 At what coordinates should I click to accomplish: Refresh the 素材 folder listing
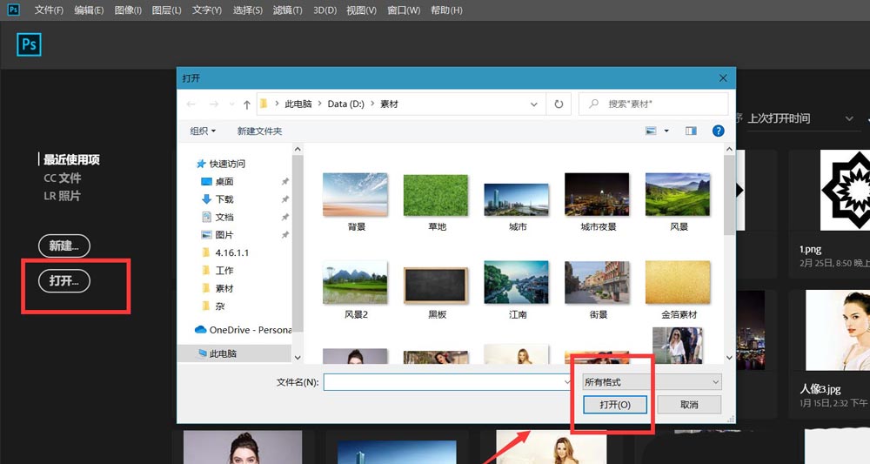pos(559,104)
